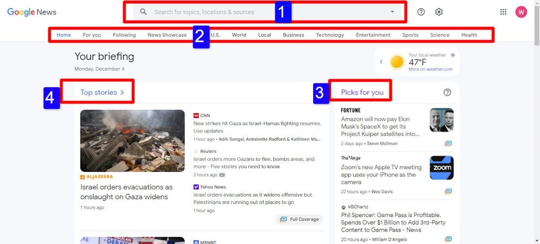Image resolution: width=540 pixels, height=244 pixels.
Task: Click the search topics input field
Action: 267,12
